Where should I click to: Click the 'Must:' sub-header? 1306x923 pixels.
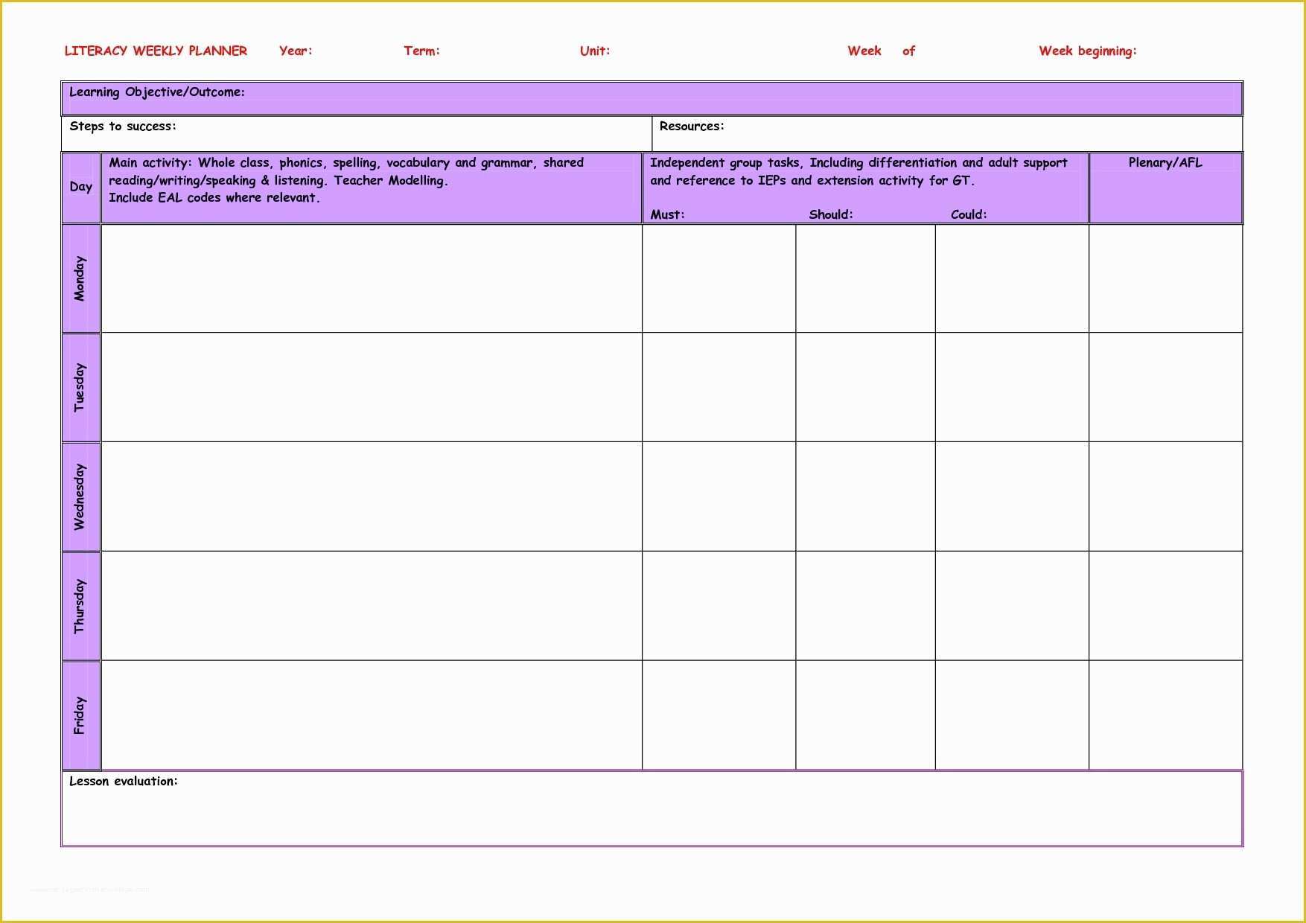click(x=667, y=214)
